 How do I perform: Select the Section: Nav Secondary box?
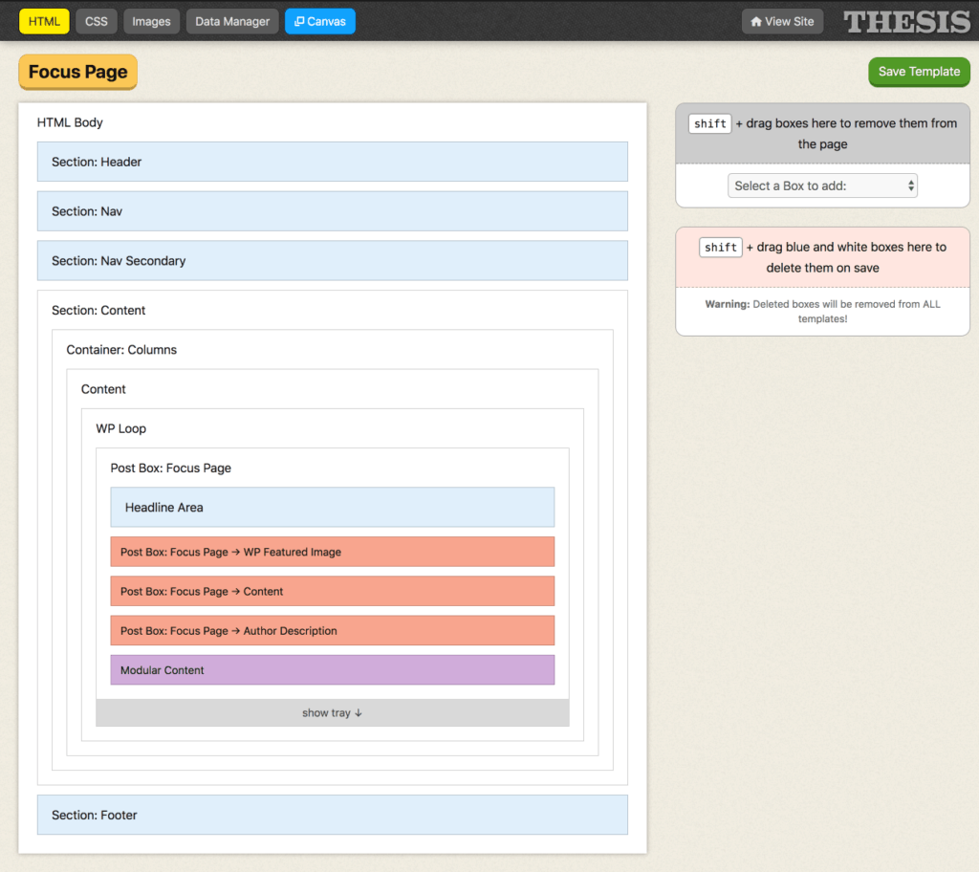click(332, 260)
